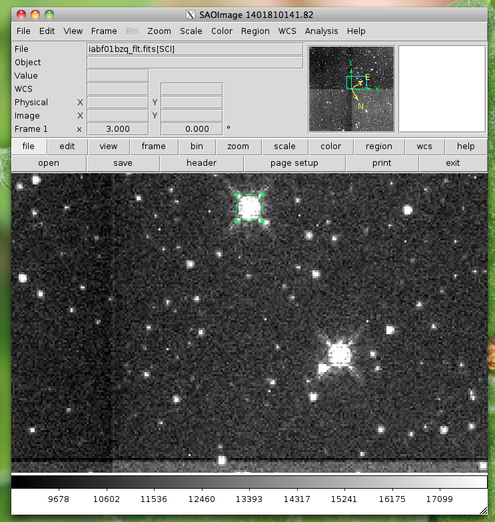
Task: Select the 'scale' button bar tab
Action: click(284, 146)
